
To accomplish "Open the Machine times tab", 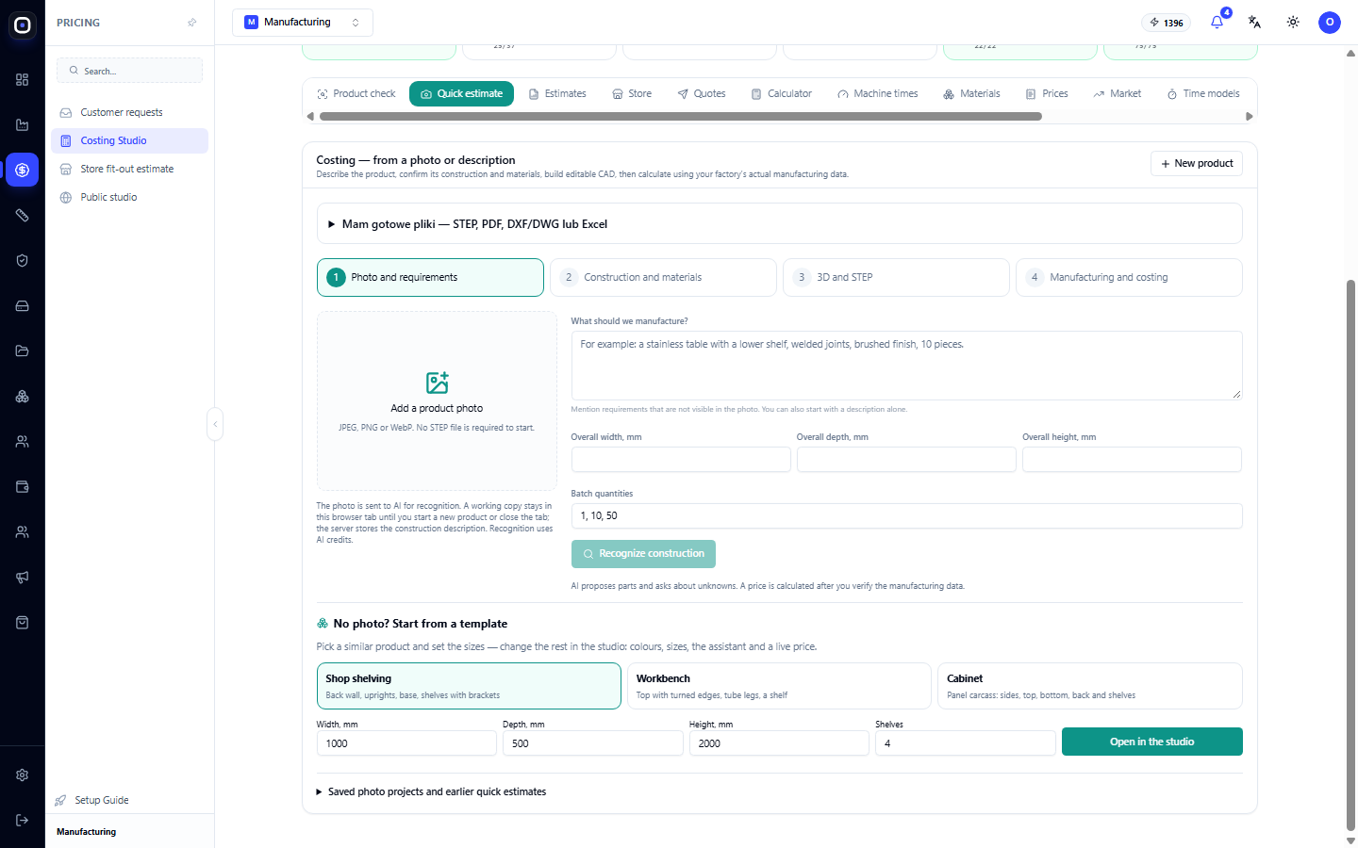I will click(877, 94).
